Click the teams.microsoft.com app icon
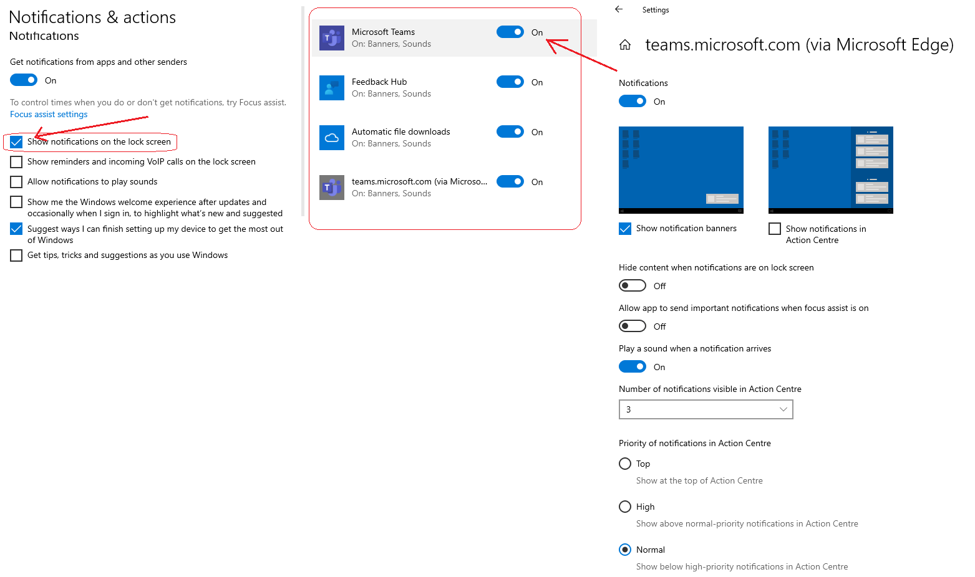The image size is (975, 577). (x=331, y=188)
